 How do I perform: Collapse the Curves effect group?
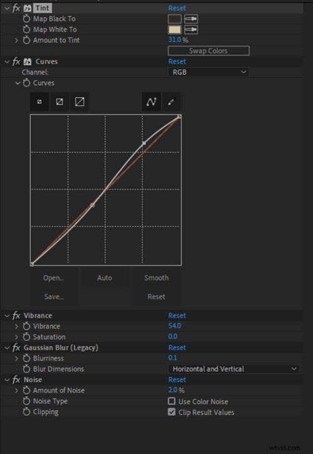[7, 62]
